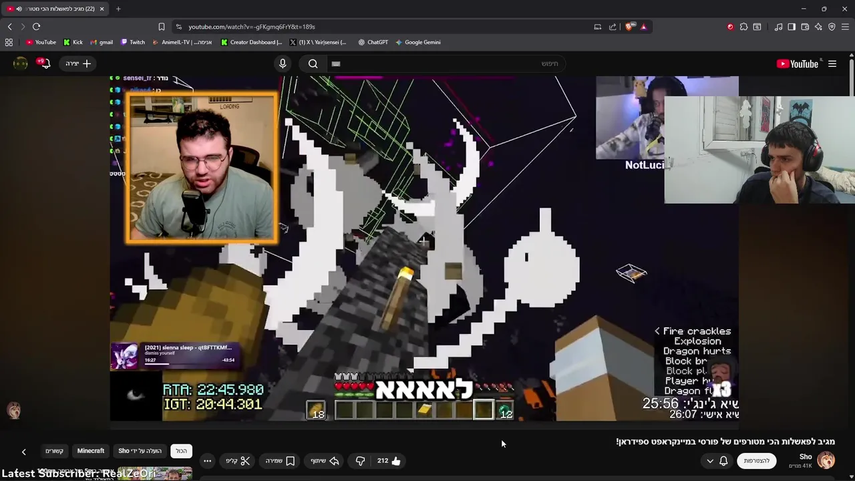Show more filter chips with the chips-row arrow

tap(23, 452)
